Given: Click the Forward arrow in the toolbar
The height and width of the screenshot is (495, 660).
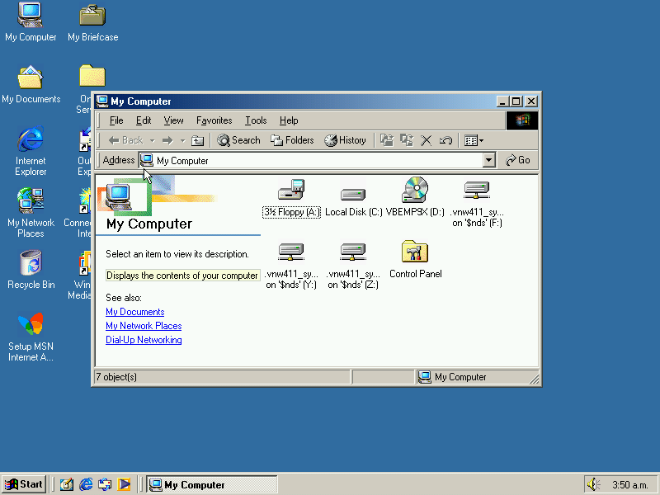Looking at the screenshot, I should (x=167, y=140).
